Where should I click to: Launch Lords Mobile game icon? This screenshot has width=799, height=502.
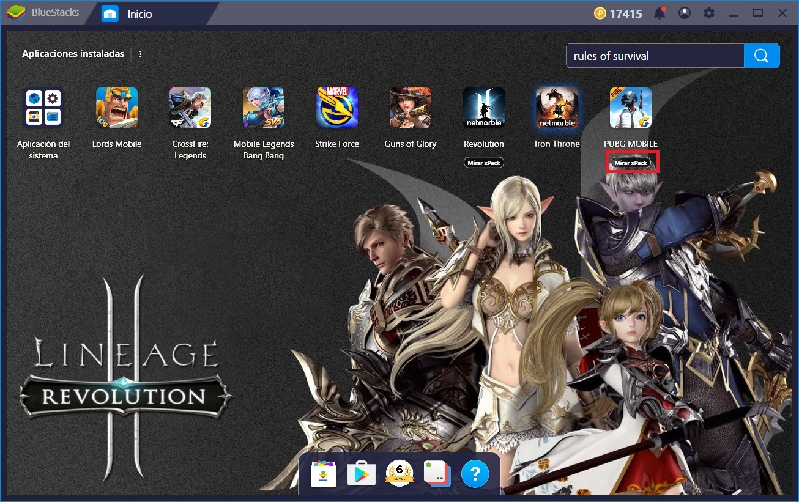click(x=117, y=108)
